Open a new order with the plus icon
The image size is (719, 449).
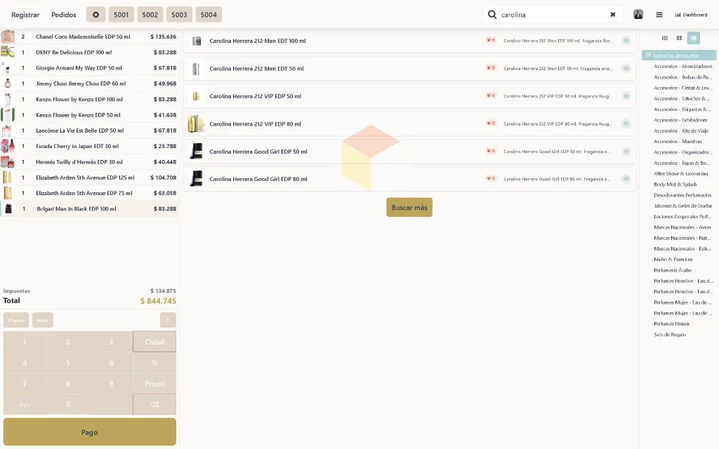click(95, 15)
